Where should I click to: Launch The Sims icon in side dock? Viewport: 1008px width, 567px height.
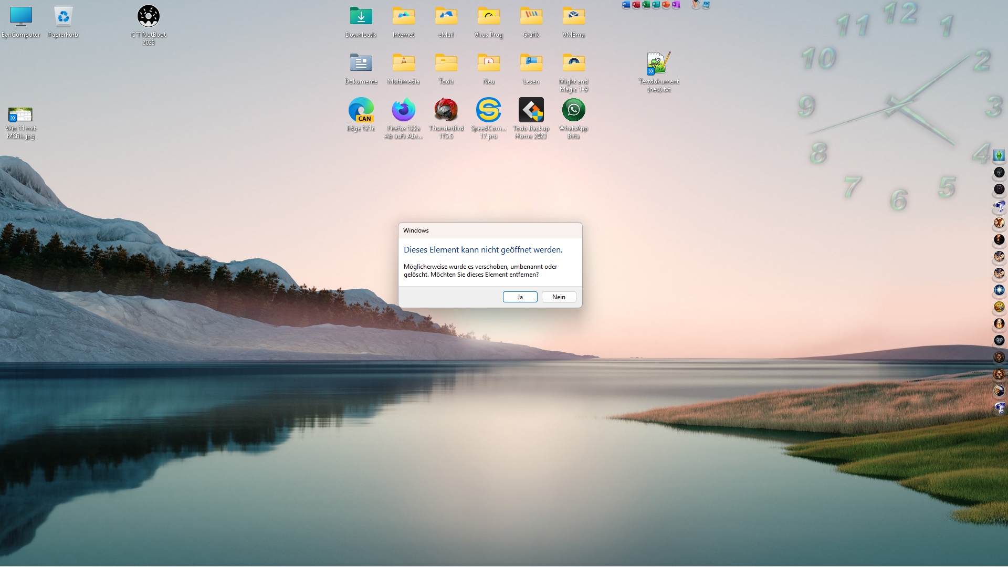(999, 155)
